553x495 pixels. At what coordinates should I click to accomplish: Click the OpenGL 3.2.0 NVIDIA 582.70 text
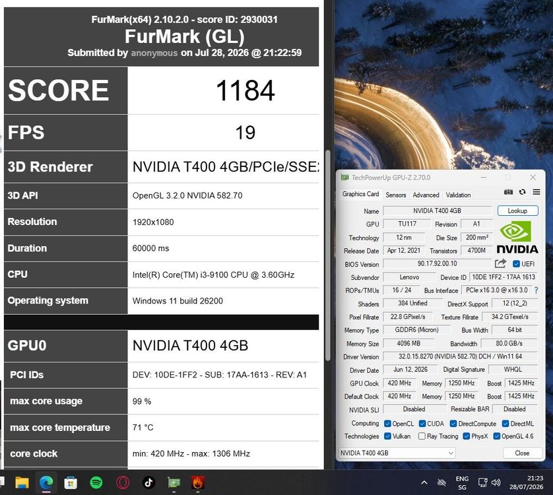[x=187, y=195]
